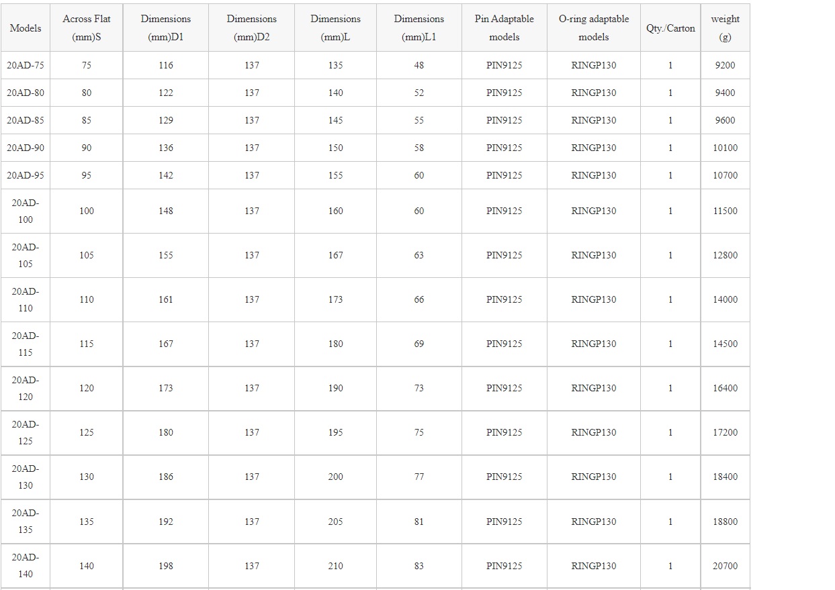Click PIN9125 in the 20AD-80 row
This screenshot has height=590, width=835.
(x=504, y=93)
